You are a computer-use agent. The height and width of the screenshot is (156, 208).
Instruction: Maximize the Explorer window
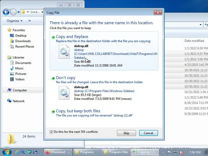[x=69, y=5]
